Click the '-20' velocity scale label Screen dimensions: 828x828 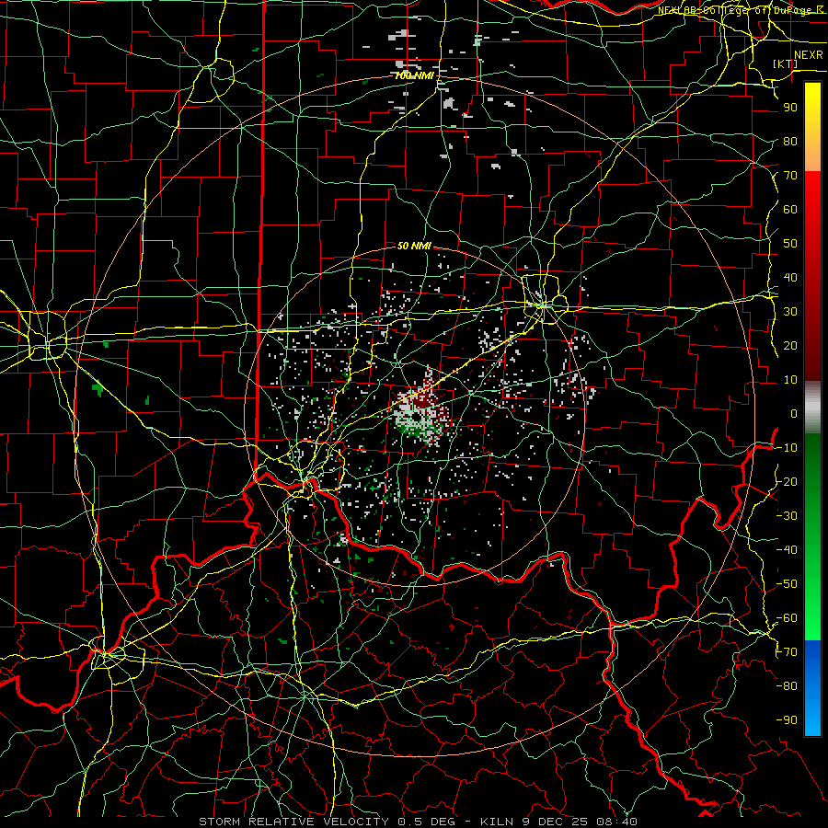787,482
